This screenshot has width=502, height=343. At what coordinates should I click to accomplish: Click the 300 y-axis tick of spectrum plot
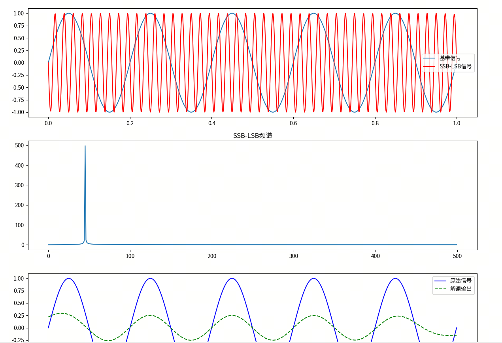pyautogui.click(x=19, y=185)
